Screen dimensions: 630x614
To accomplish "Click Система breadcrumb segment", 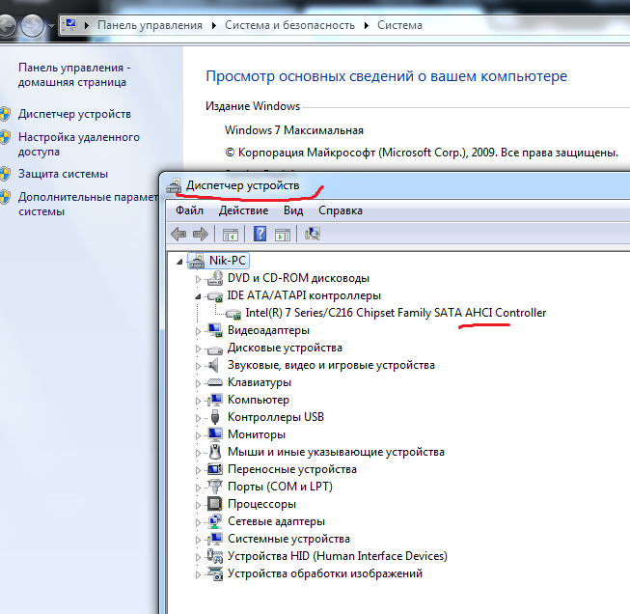I will [399, 25].
